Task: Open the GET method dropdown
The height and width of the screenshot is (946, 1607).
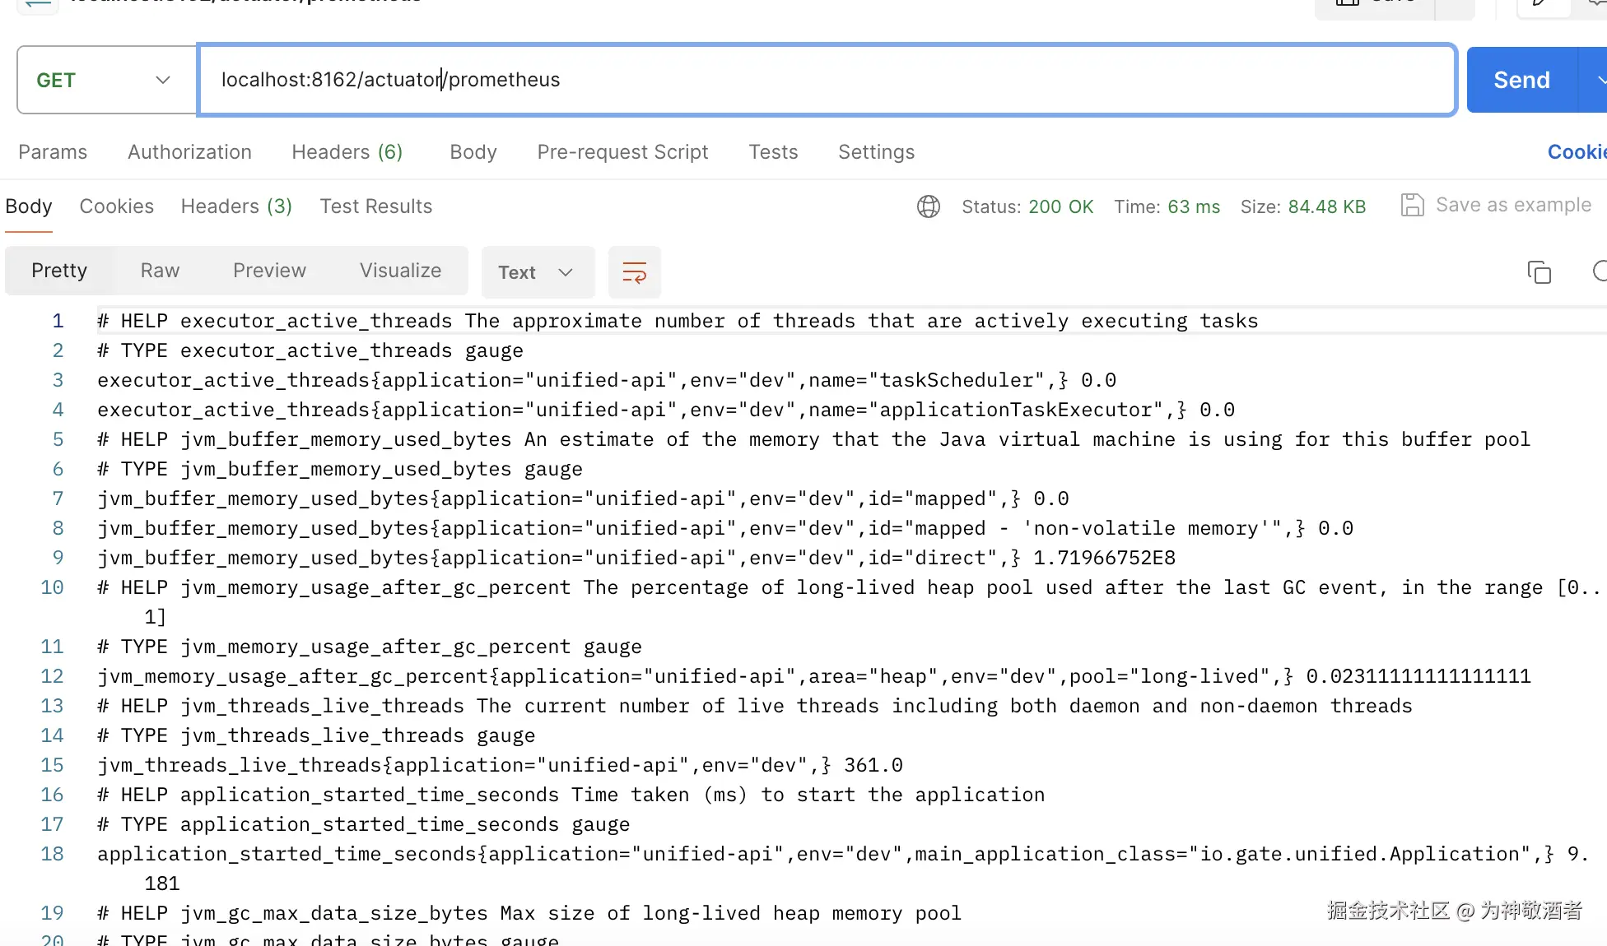Action: [x=106, y=80]
